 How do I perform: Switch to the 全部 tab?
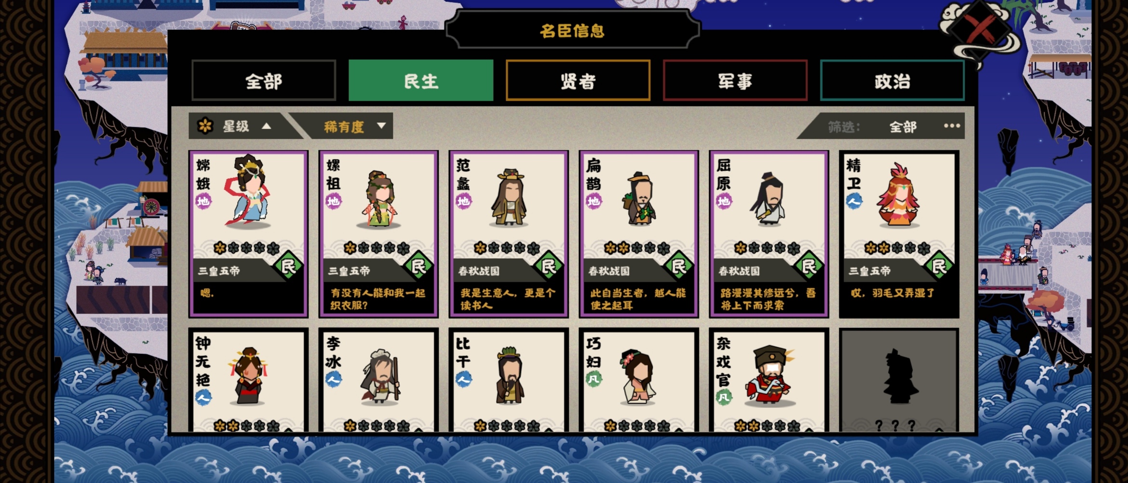[x=264, y=80]
